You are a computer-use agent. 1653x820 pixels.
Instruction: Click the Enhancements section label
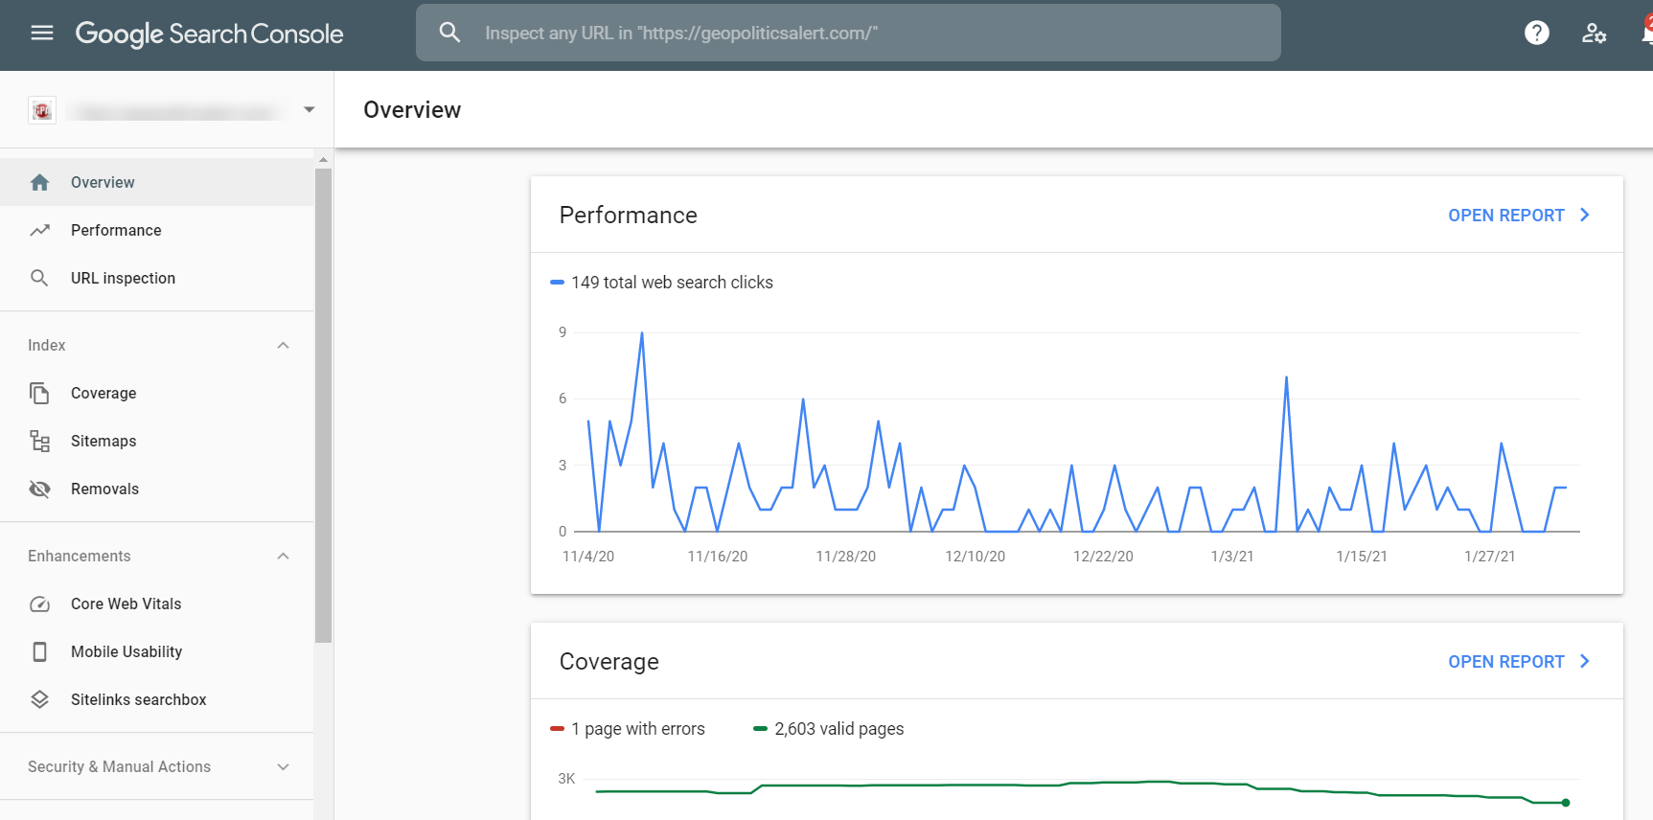pos(80,556)
